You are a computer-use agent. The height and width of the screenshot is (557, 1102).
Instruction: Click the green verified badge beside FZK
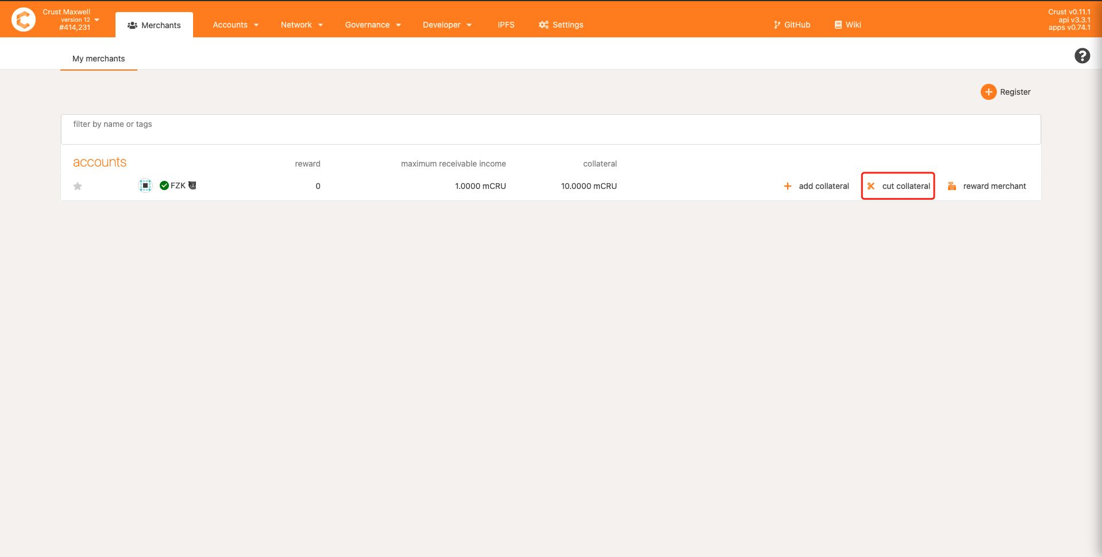[x=164, y=185]
